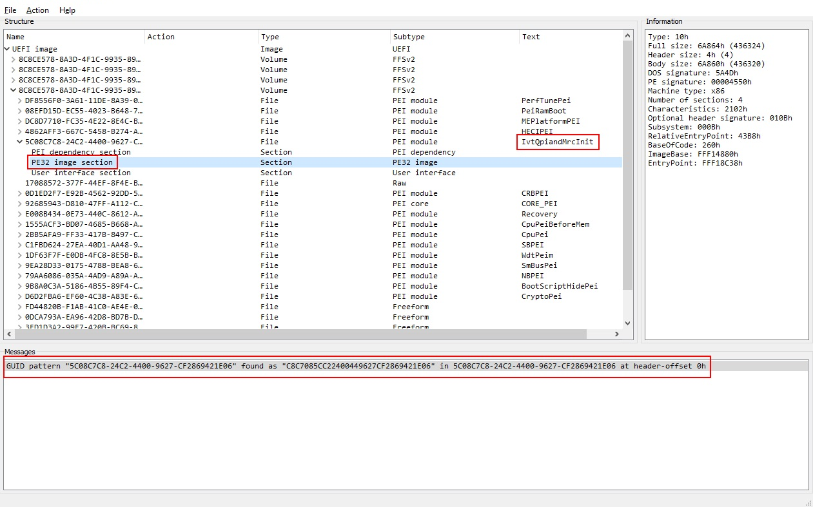Select the PEI dependency section row

313,152
